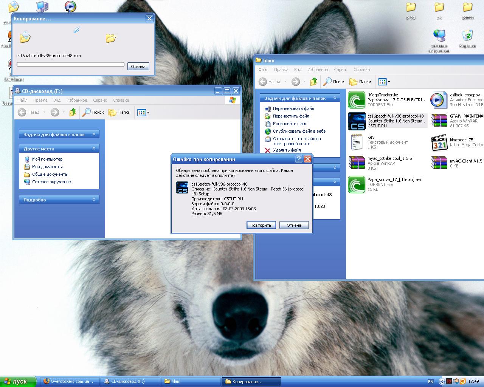Click the Forward arrow in hlam window
Screen dimensions: 484x387
click(x=296, y=82)
